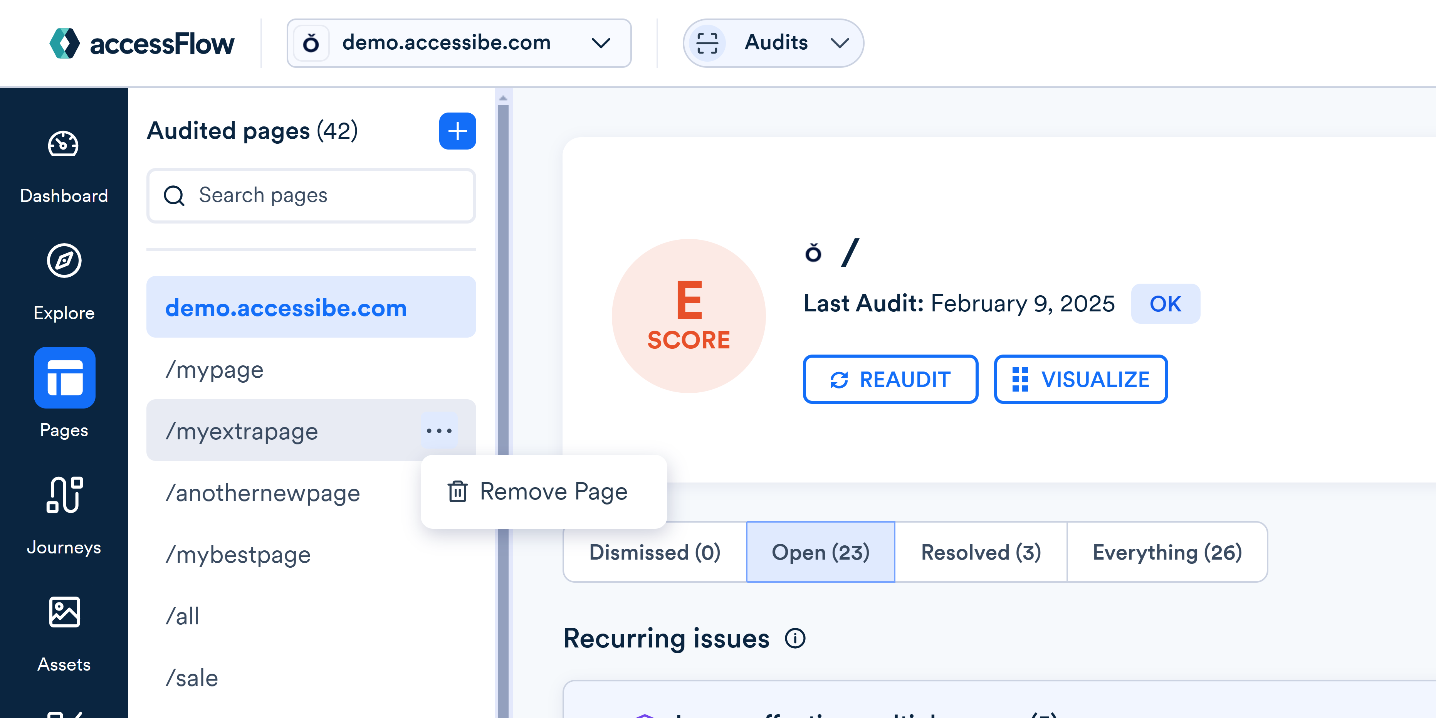
Task: Click the VISUALIZE grid icon
Action: click(x=1019, y=379)
